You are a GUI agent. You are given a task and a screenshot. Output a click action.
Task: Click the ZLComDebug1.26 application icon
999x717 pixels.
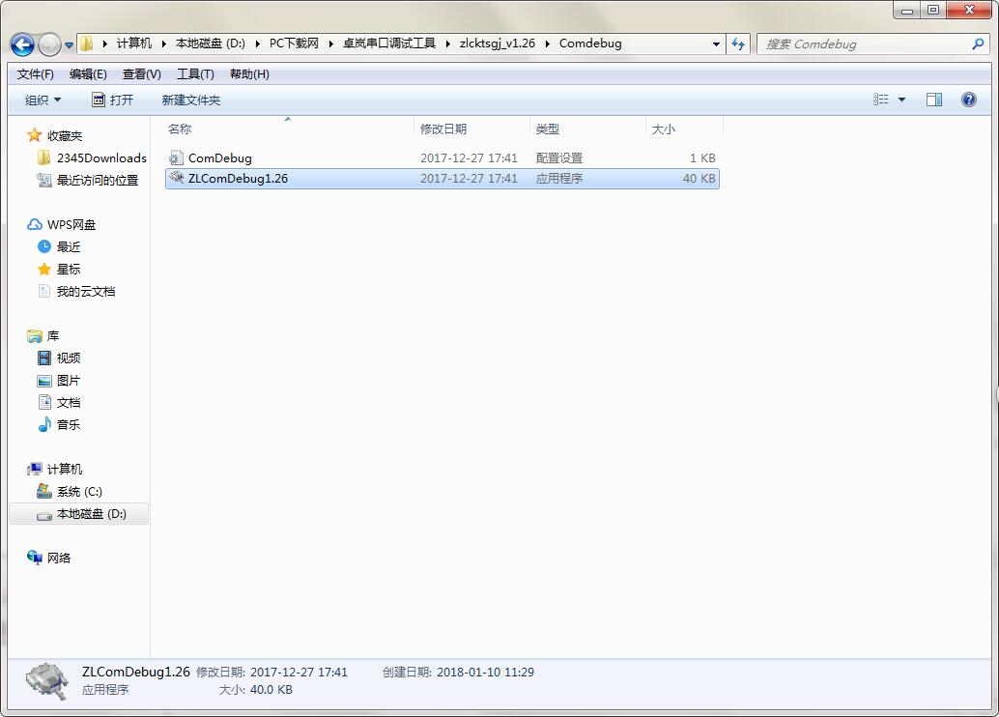pos(176,179)
